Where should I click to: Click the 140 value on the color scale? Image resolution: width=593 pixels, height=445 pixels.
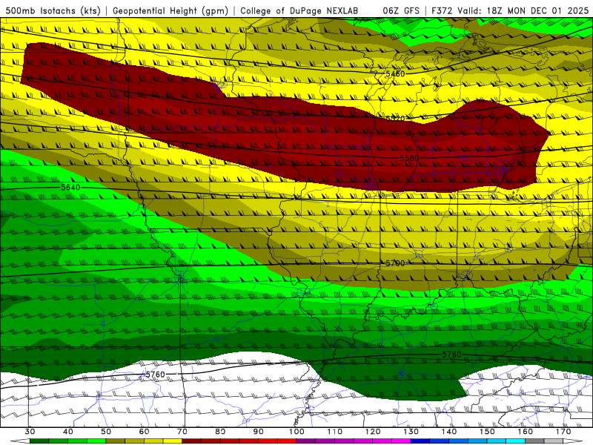pos(449,432)
